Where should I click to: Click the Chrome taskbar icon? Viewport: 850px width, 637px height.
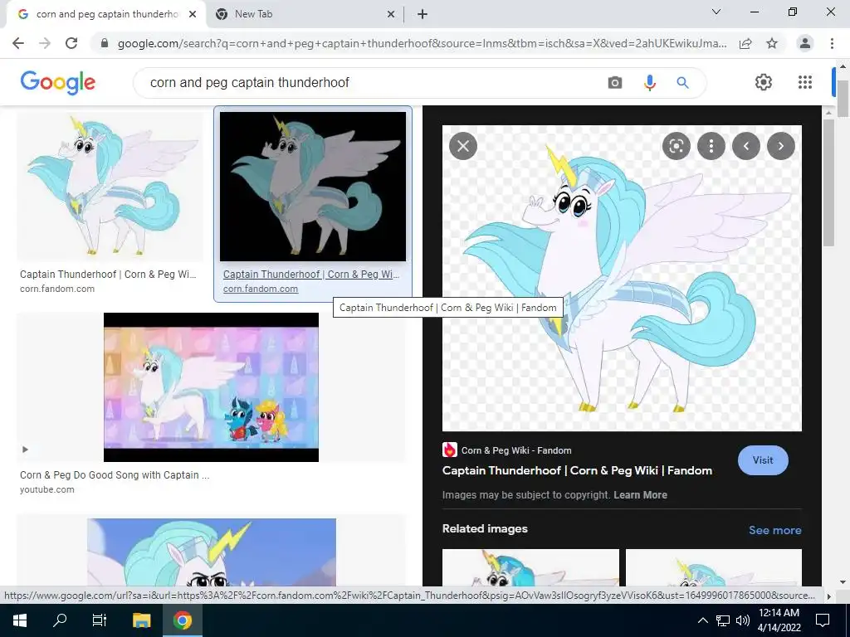[x=183, y=620]
